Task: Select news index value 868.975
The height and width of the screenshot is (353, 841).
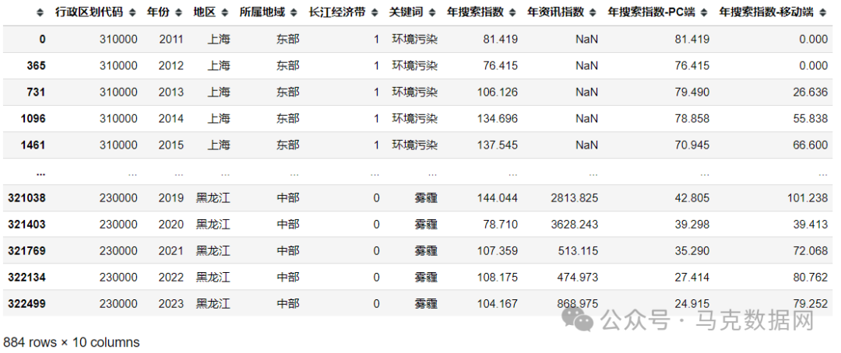Action: (578, 304)
